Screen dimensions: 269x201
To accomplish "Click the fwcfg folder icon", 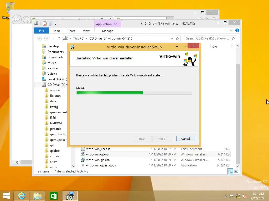I will [47, 107].
